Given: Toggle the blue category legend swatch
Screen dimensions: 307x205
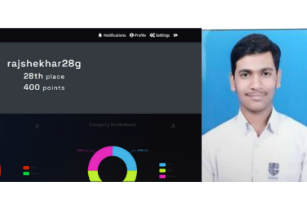Looking at the screenshot, I should point(162,164).
